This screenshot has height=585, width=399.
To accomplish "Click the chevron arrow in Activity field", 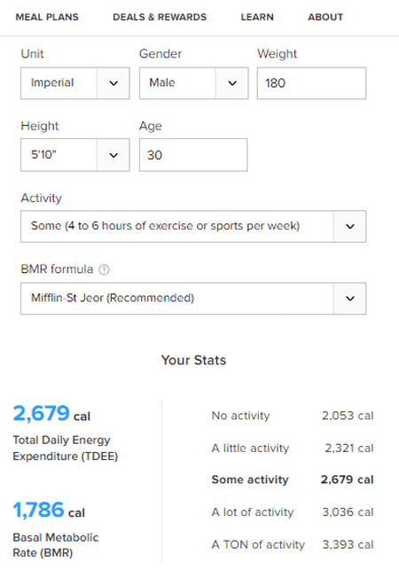I will coord(349,226).
